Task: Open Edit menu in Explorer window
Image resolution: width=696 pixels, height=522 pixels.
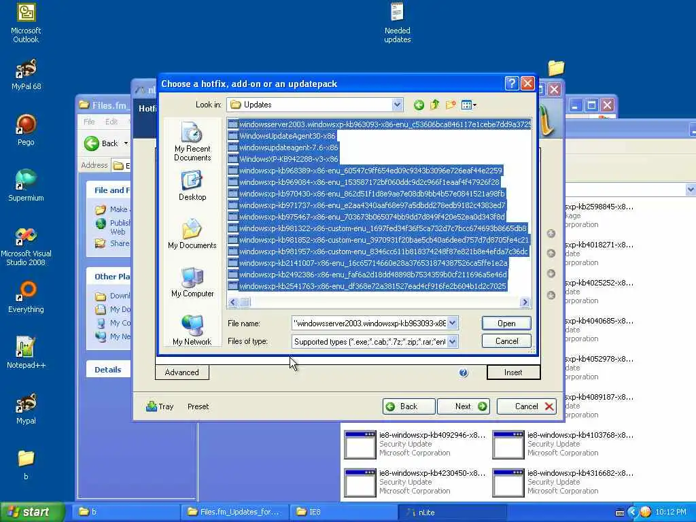Action: click(111, 122)
